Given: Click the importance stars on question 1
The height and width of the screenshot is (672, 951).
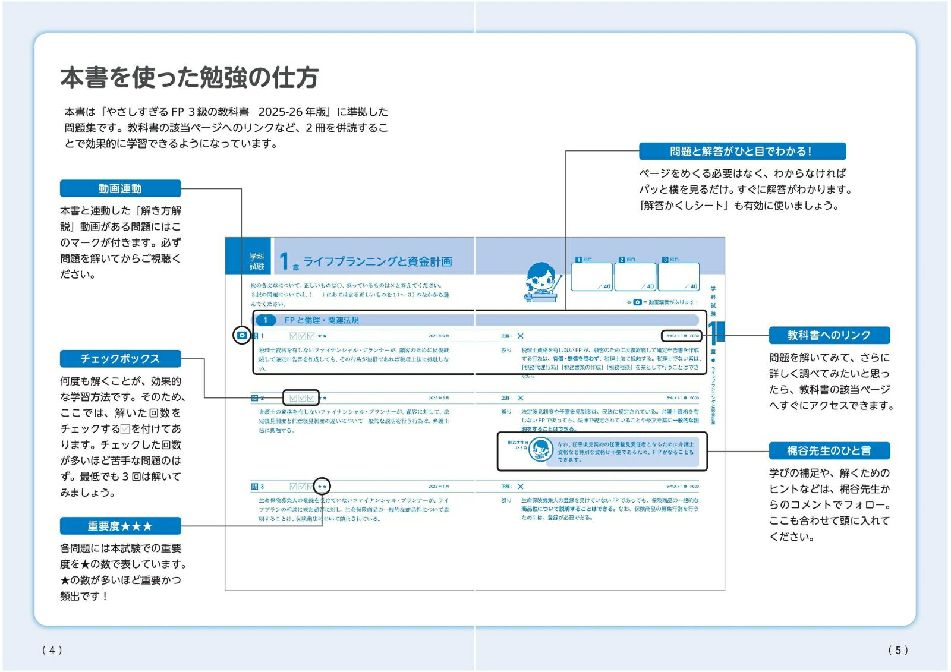Looking at the screenshot, I should click(x=322, y=336).
